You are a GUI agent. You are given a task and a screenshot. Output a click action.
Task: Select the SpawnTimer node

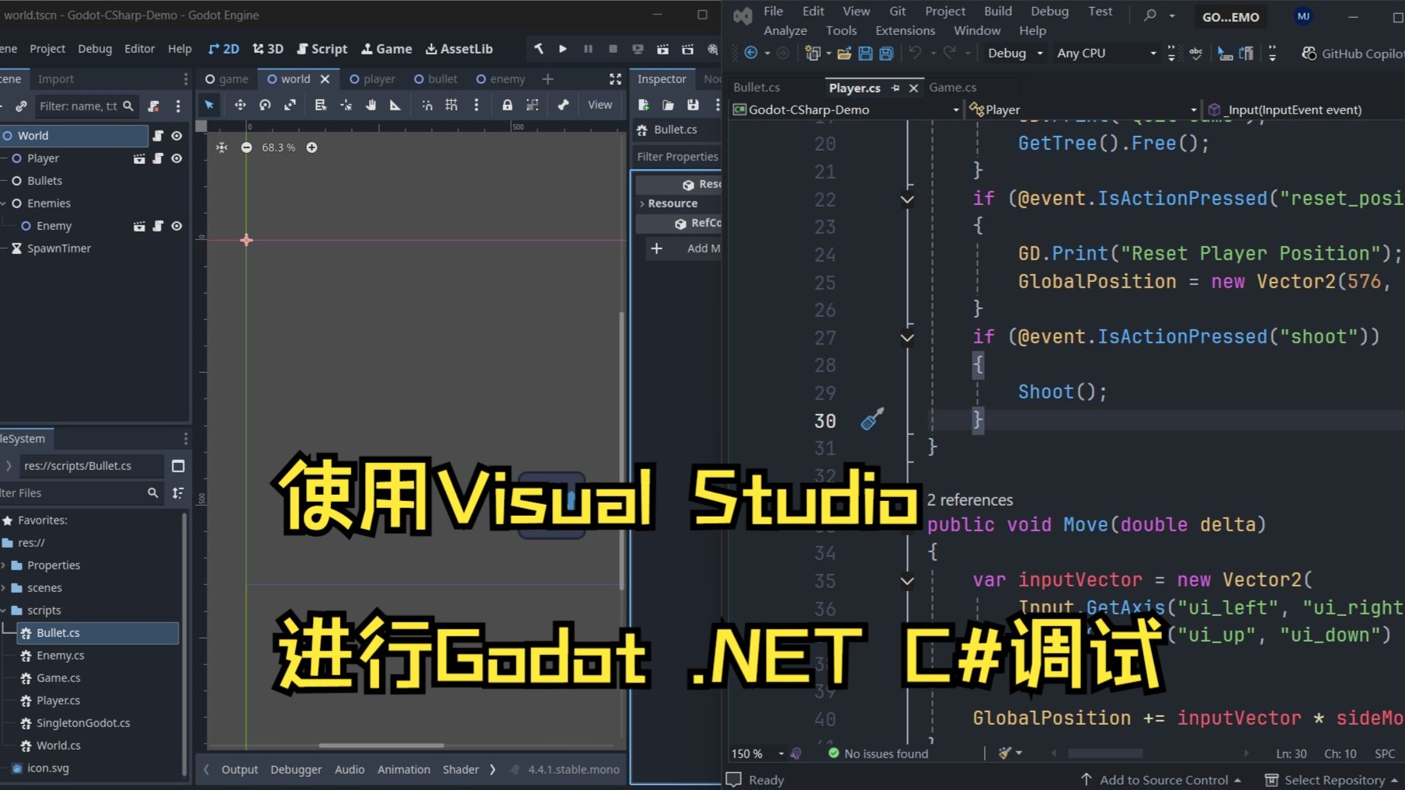[x=59, y=249]
